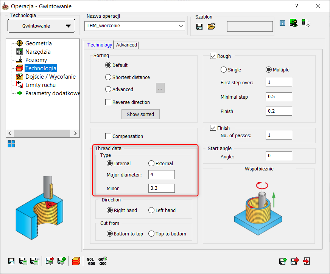Click the save and calculate icon
This screenshot has height=274, width=330.
(23, 261)
